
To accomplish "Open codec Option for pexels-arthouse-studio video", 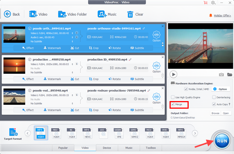I will (156, 36).
